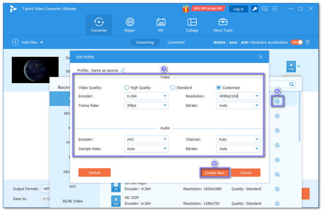Turn off Hardware acceleration toggle
This screenshot has height=211, width=322.
[297, 42]
